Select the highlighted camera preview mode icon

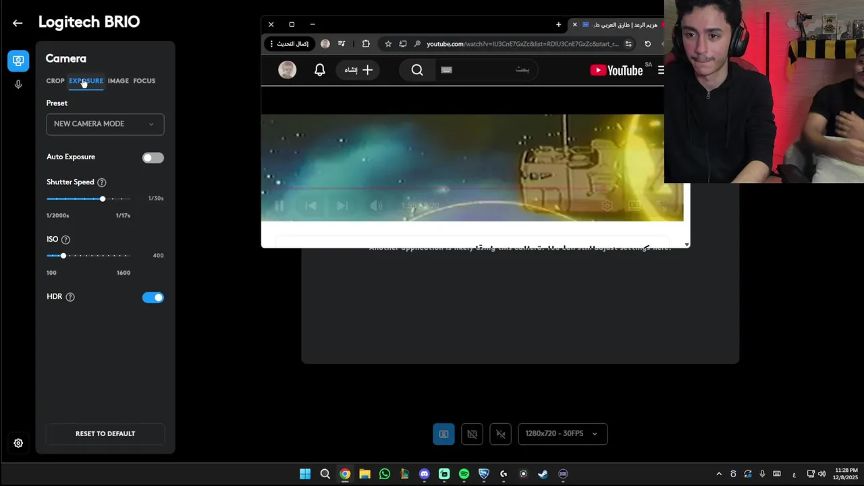(x=443, y=434)
